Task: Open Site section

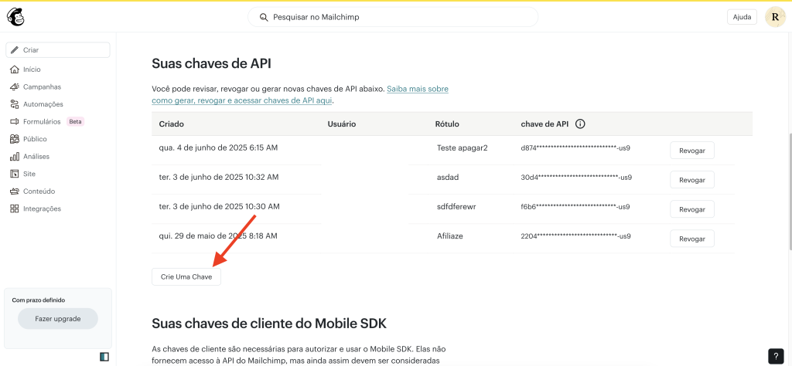Action: (x=29, y=174)
